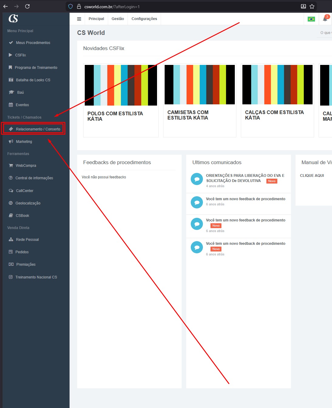Bookmark this page with star icon
The width and height of the screenshot is (332, 408).
pos(312,6)
